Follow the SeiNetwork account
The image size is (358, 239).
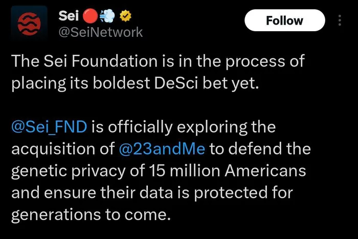[285, 20]
